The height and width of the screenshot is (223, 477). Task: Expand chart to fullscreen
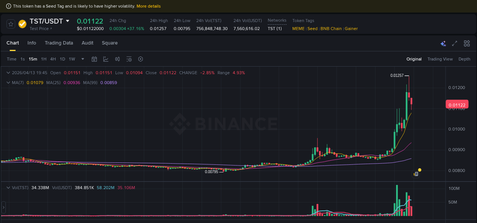click(454, 43)
